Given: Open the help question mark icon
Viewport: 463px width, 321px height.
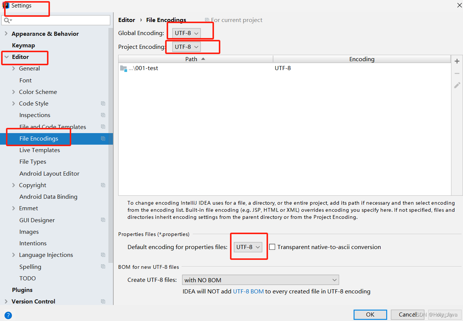Looking at the screenshot, I should pyautogui.click(x=8, y=315).
